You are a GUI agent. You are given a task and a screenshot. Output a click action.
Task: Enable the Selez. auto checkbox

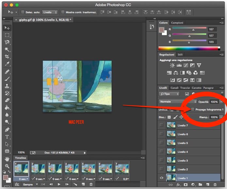click(23, 12)
